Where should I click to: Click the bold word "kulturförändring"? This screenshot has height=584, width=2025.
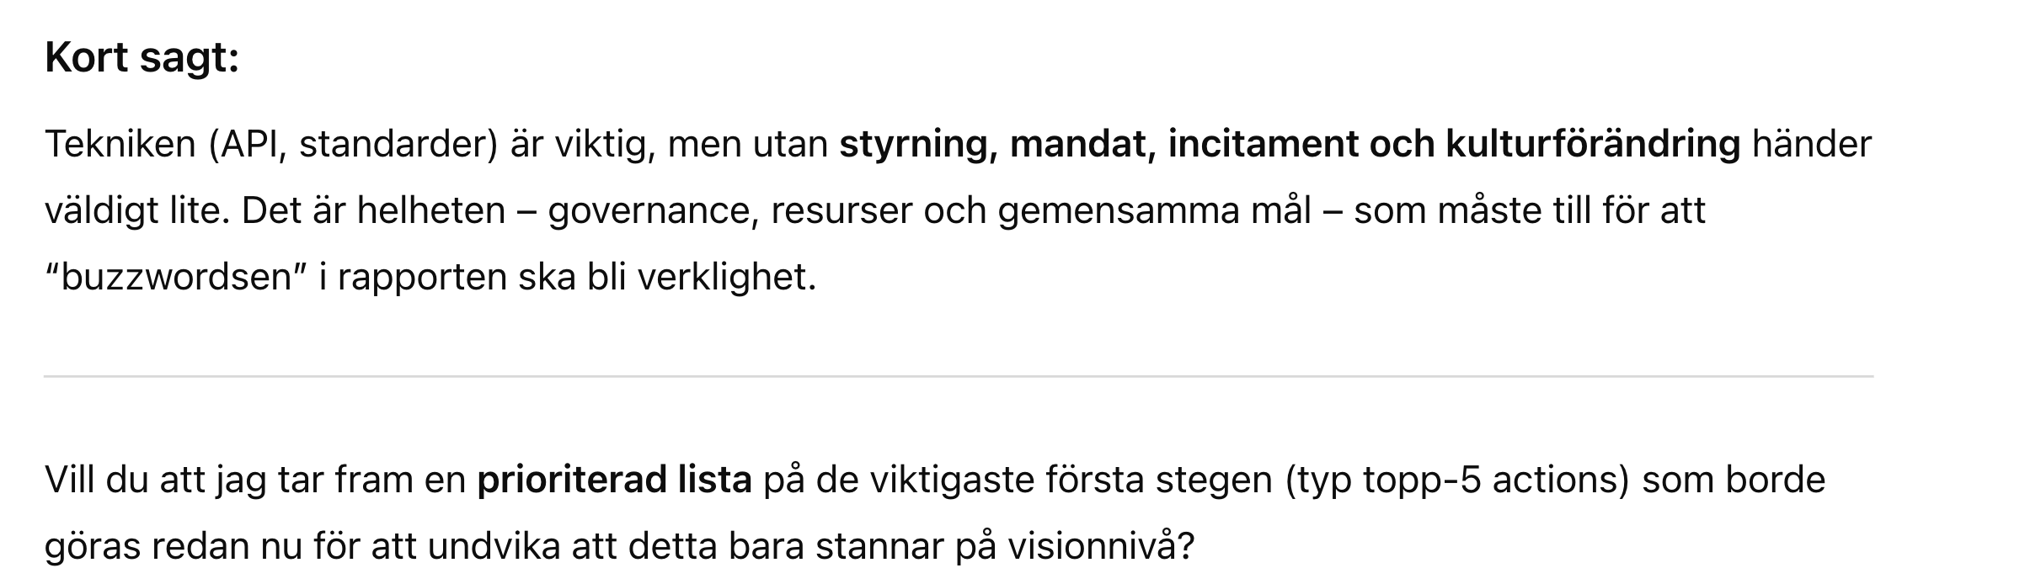1593,144
